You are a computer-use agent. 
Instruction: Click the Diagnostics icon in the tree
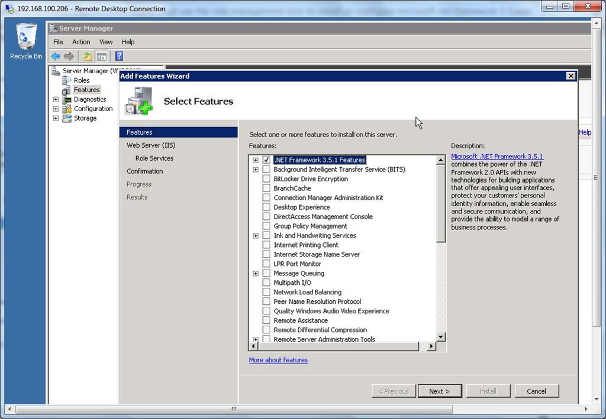[x=67, y=99]
